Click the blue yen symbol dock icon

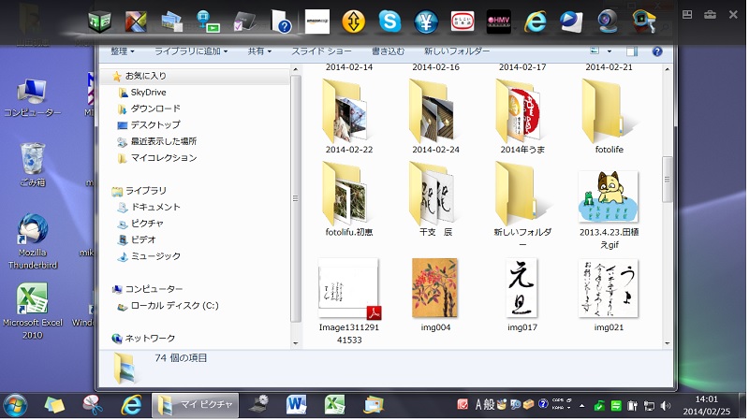click(x=426, y=22)
